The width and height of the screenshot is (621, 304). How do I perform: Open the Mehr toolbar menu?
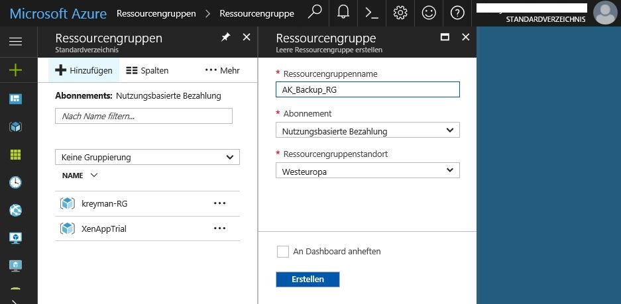point(222,70)
